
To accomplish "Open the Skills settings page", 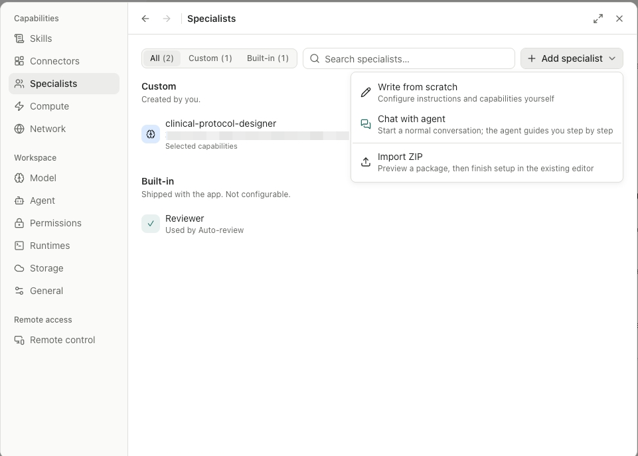I will [x=64, y=38].
